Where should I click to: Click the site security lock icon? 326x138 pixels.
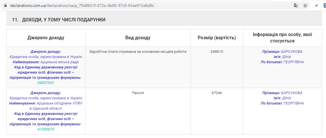coord(5,5)
